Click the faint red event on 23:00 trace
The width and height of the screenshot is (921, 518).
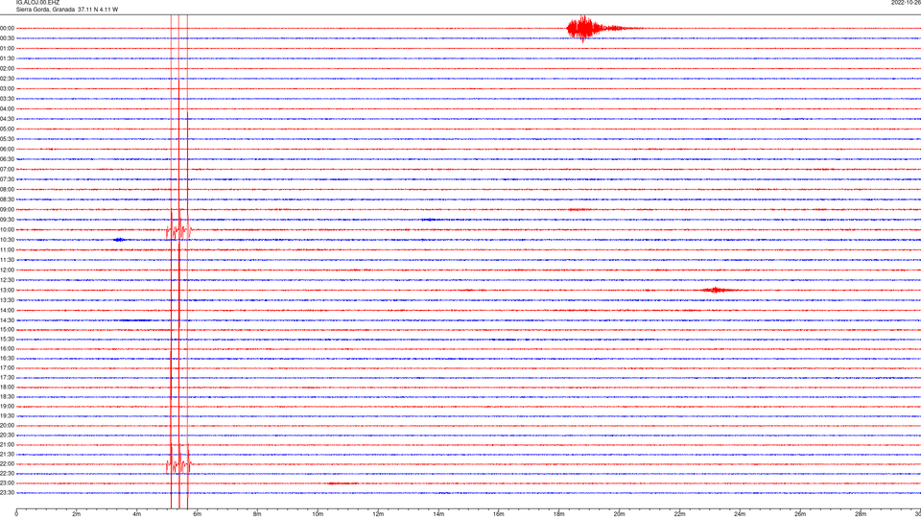point(342,483)
